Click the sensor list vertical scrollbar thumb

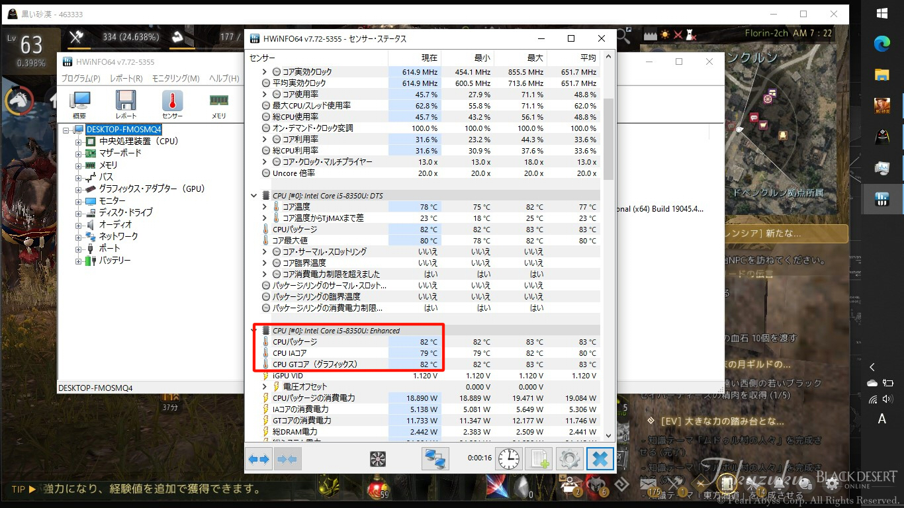pos(609,138)
